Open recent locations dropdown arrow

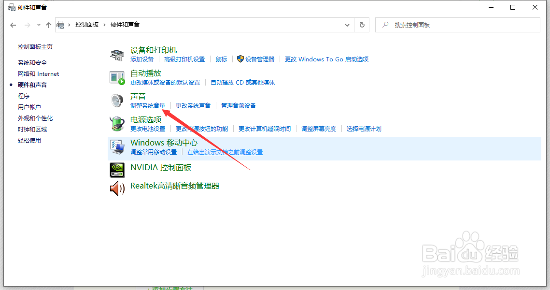point(39,25)
